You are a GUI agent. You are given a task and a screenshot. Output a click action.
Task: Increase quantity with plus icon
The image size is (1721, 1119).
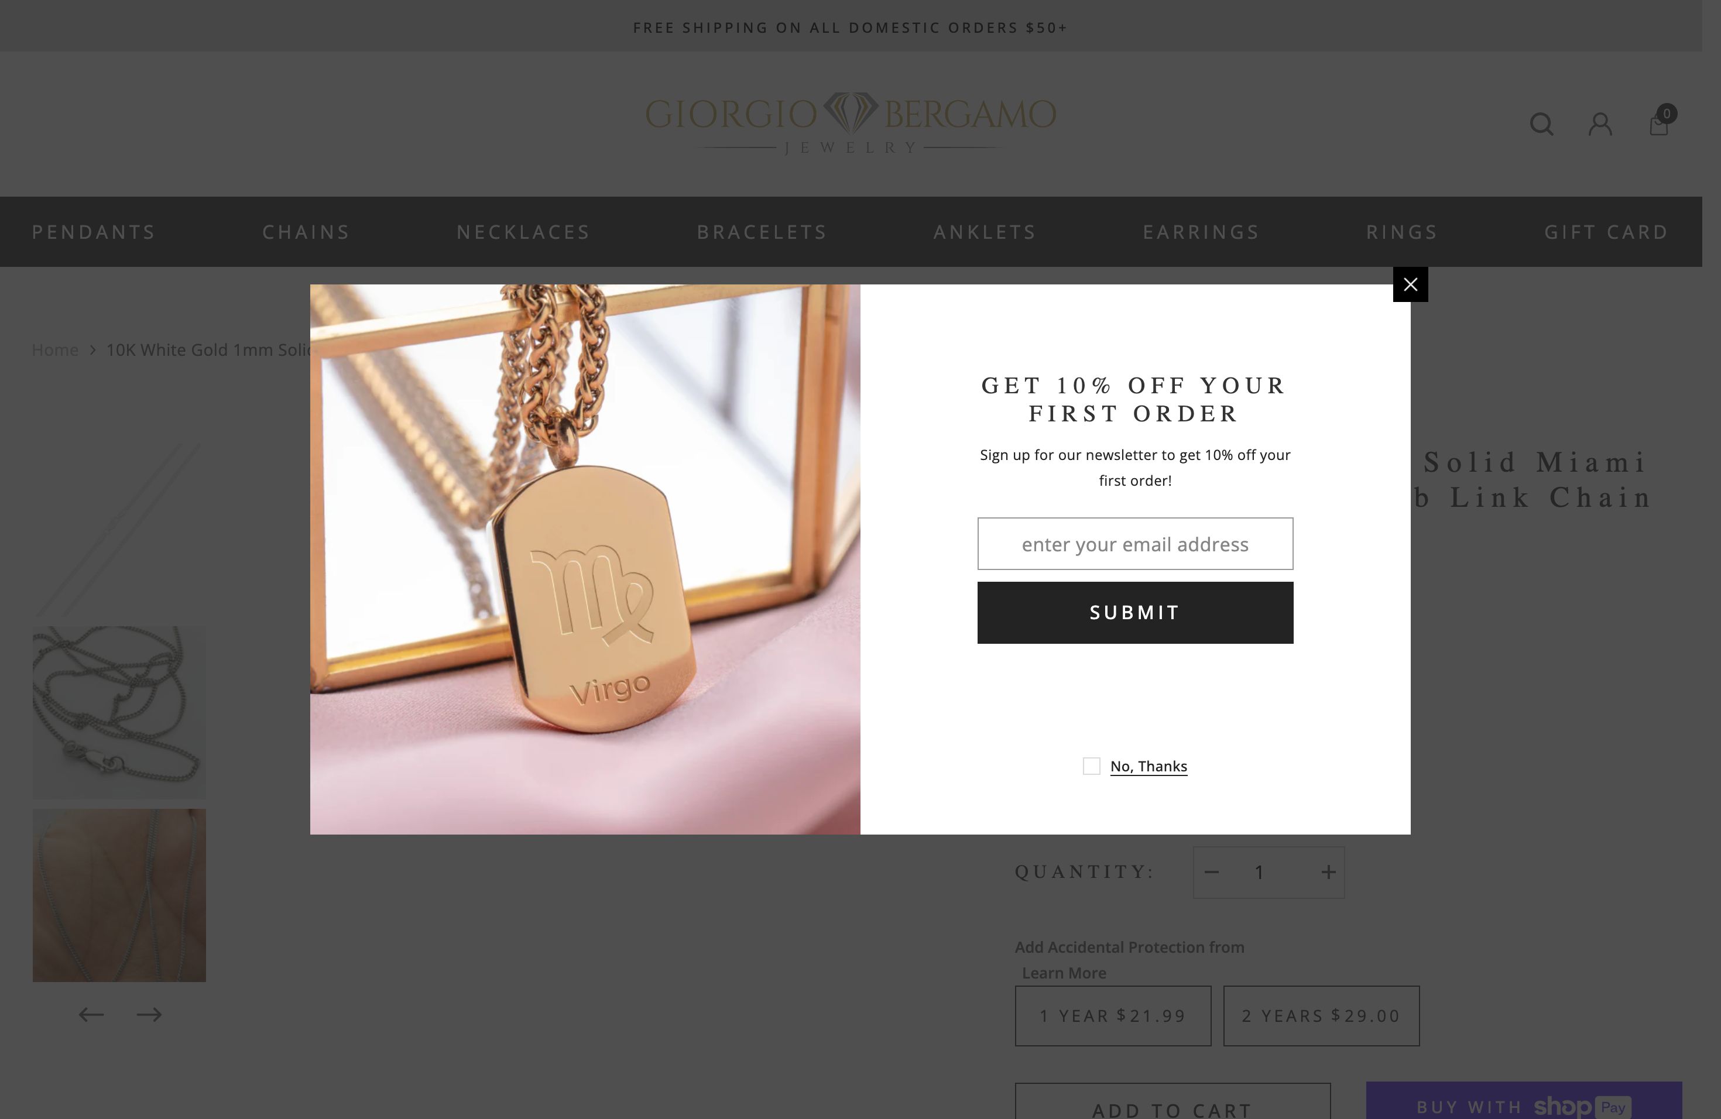coord(1328,873)
